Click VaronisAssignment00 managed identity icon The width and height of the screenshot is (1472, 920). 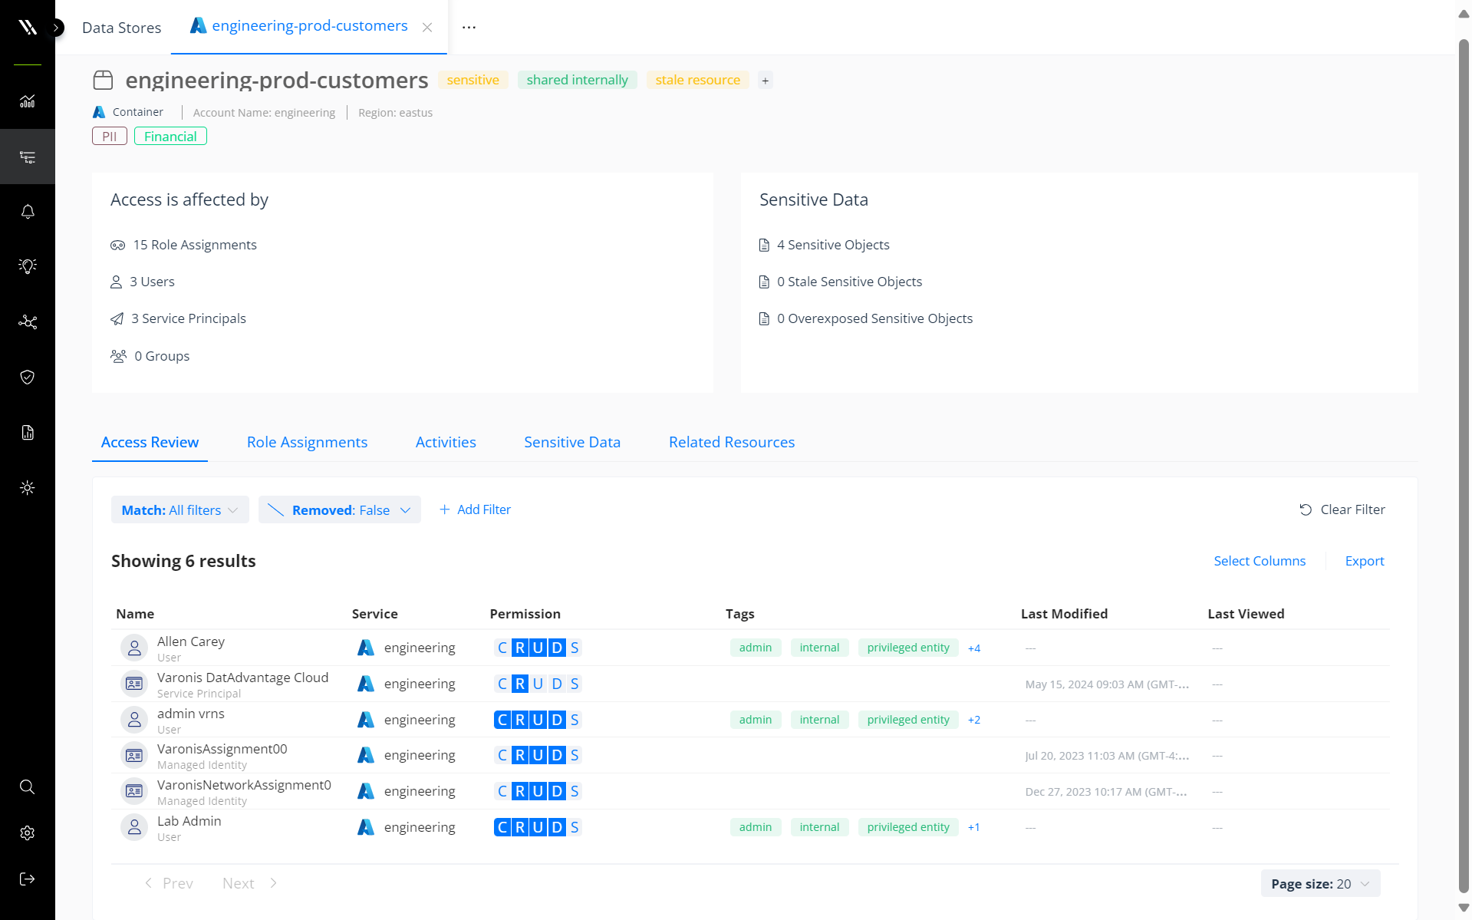(x=134, y=755)
